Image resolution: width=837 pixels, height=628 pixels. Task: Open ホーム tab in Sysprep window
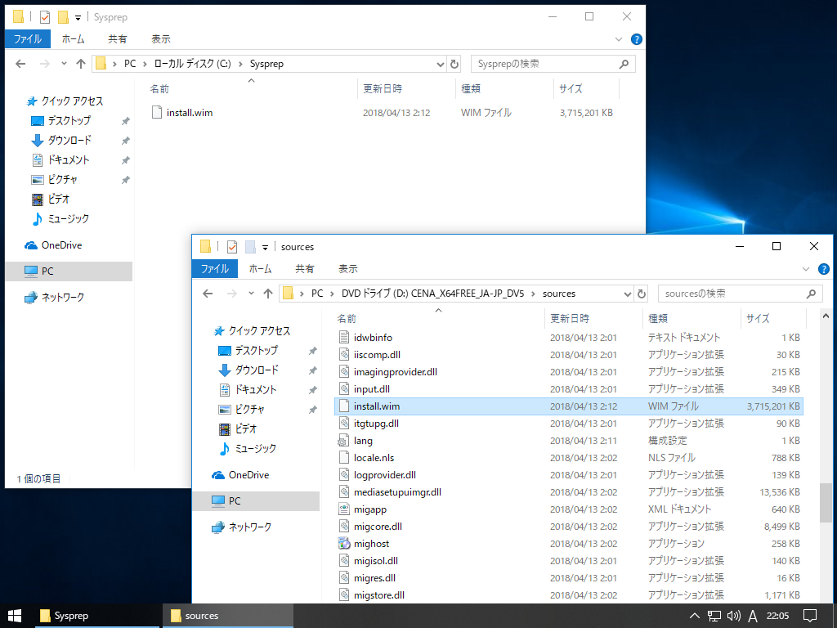tap(73, 39)
